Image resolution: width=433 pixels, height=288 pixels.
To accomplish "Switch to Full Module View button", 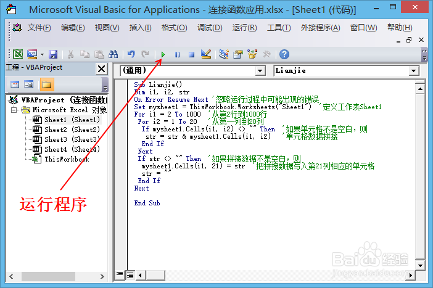I will pyautogui.click(x=130, y=275).
